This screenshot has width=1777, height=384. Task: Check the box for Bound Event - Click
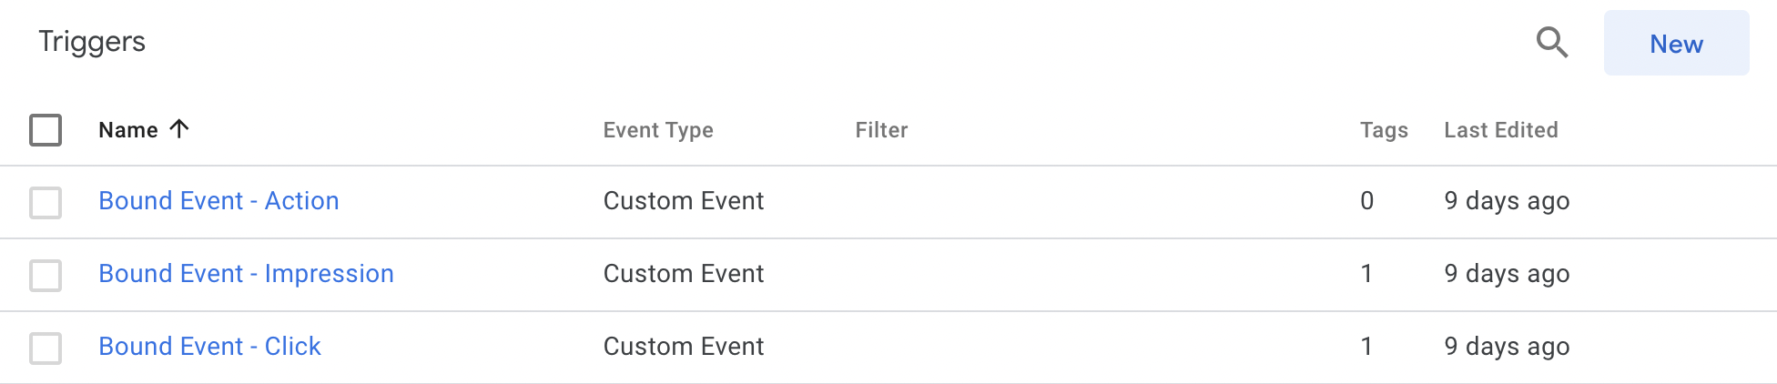coord(46,348)
